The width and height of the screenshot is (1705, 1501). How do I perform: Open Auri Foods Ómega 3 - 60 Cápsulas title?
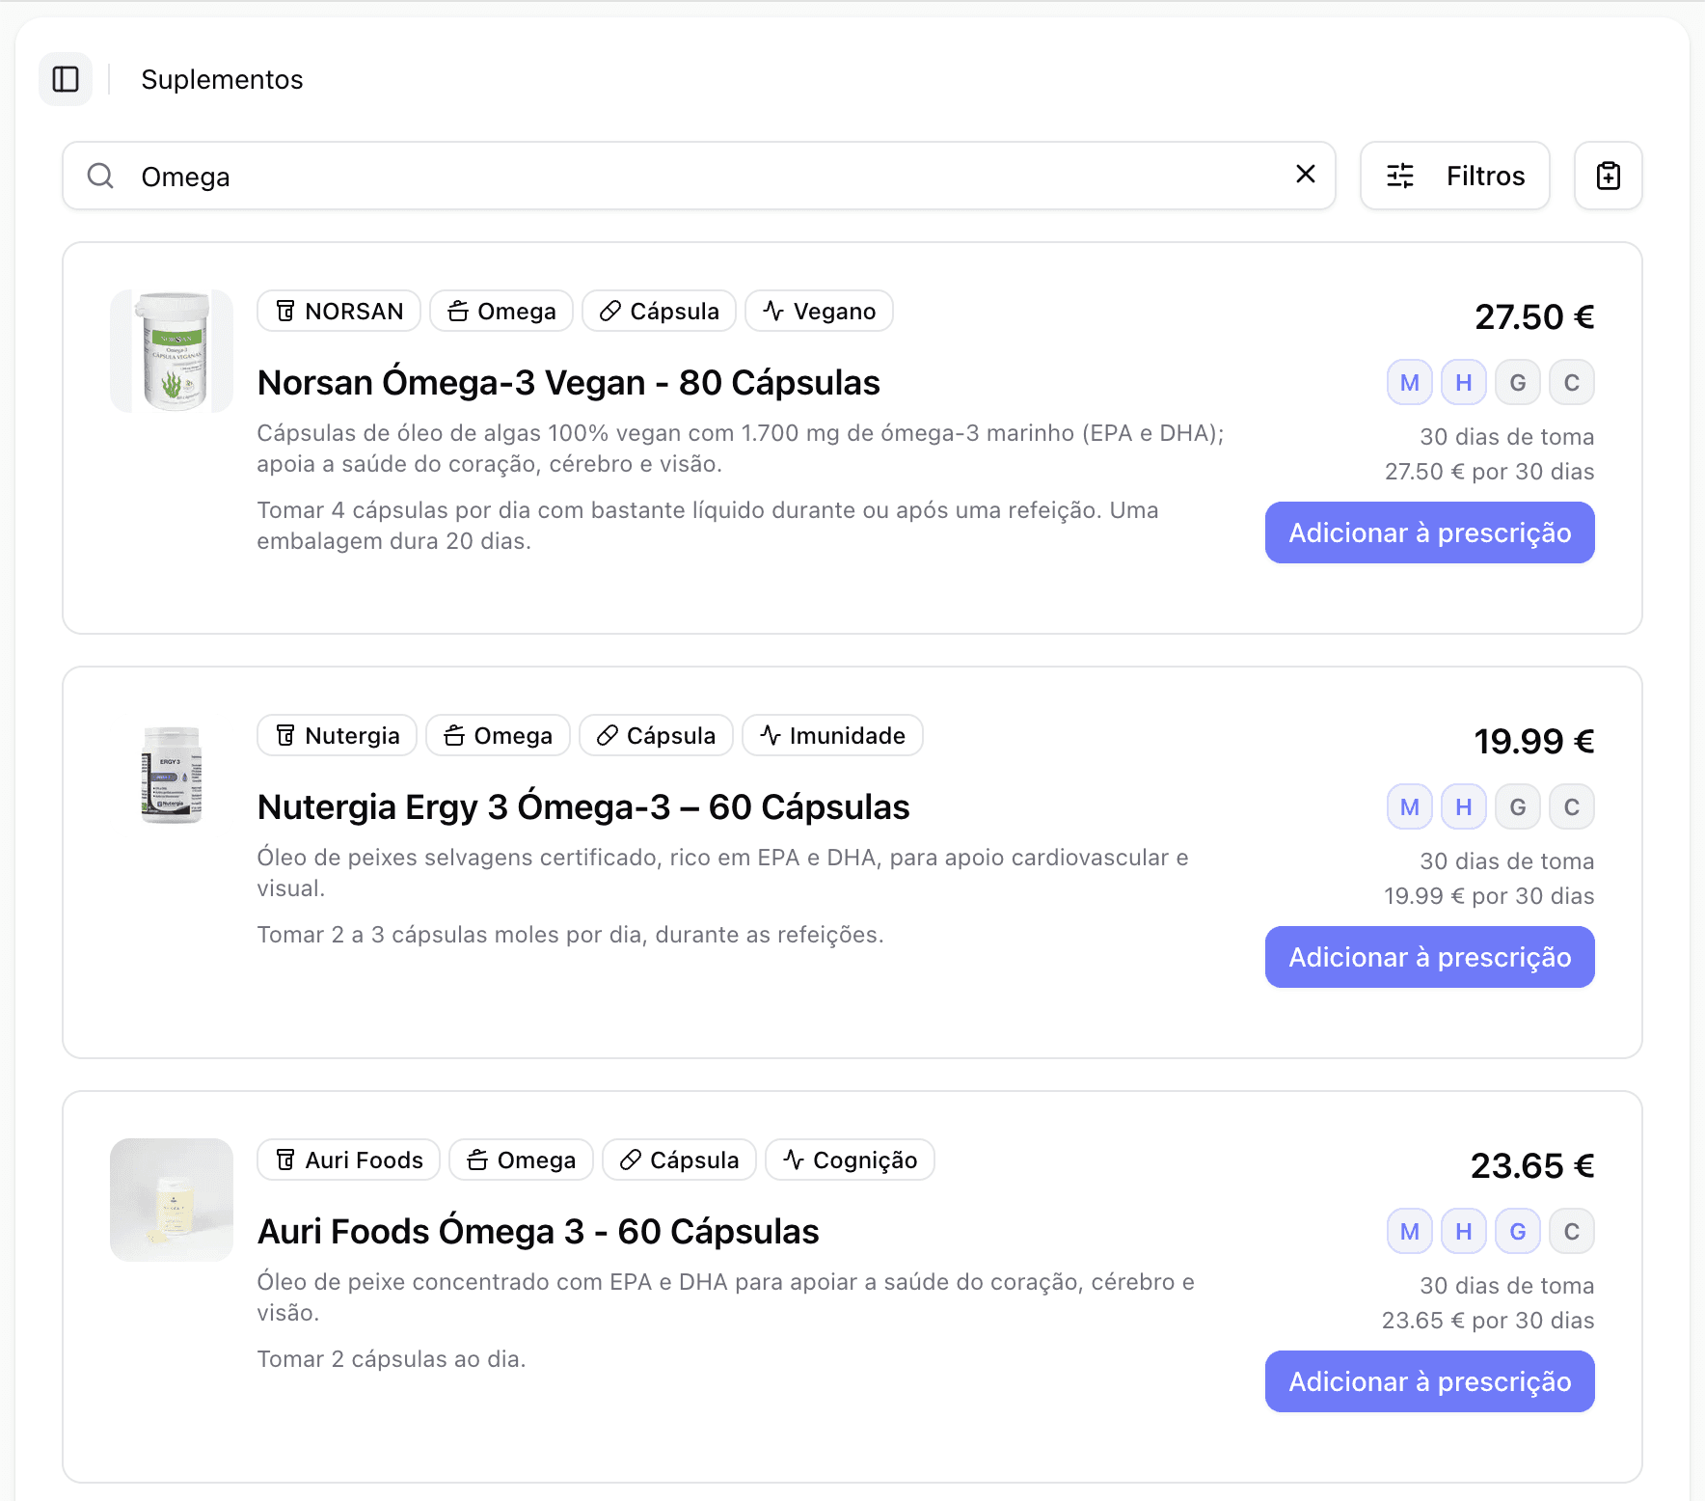point(538,1231)
